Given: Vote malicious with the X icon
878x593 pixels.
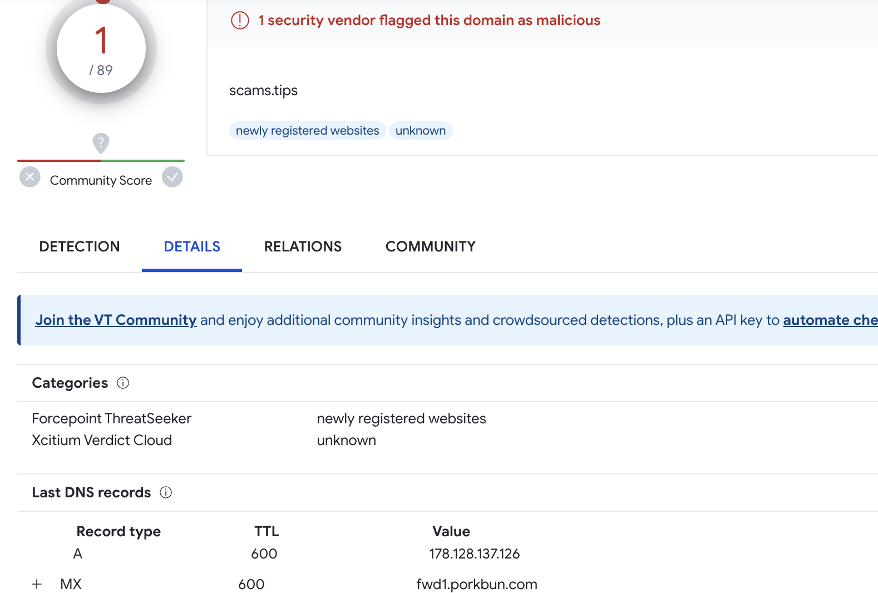Looking at the screenshot, I should [30, 177].
